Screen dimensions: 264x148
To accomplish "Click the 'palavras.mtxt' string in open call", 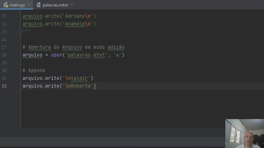I will coord(86,55).
